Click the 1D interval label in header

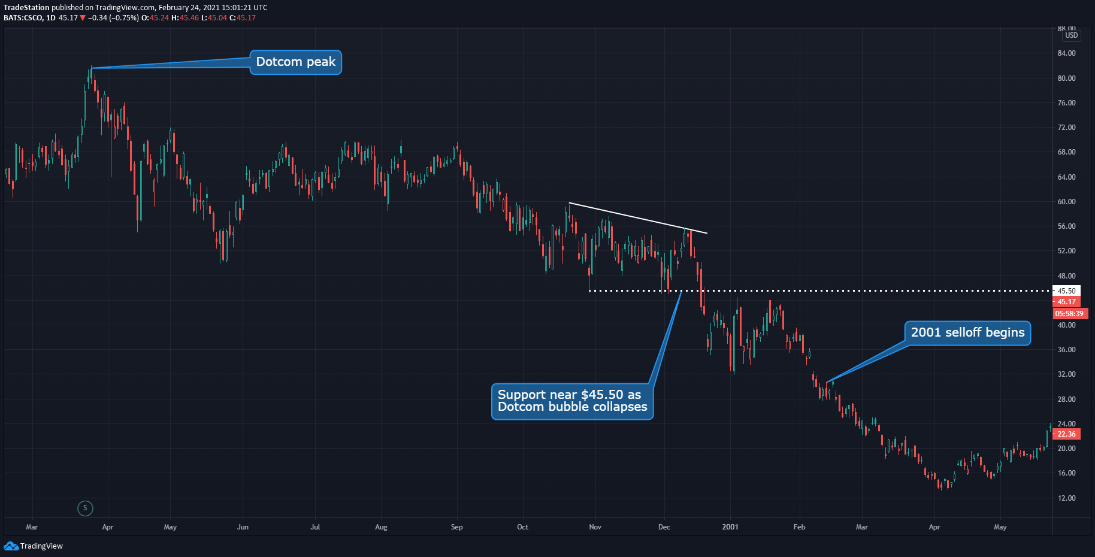[51, 18]
